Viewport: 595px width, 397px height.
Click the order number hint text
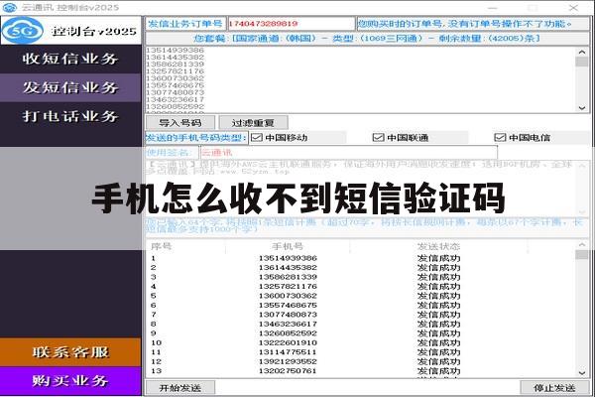coord(465,24)
